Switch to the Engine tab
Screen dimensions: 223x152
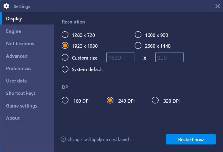(x=27, y=31)
